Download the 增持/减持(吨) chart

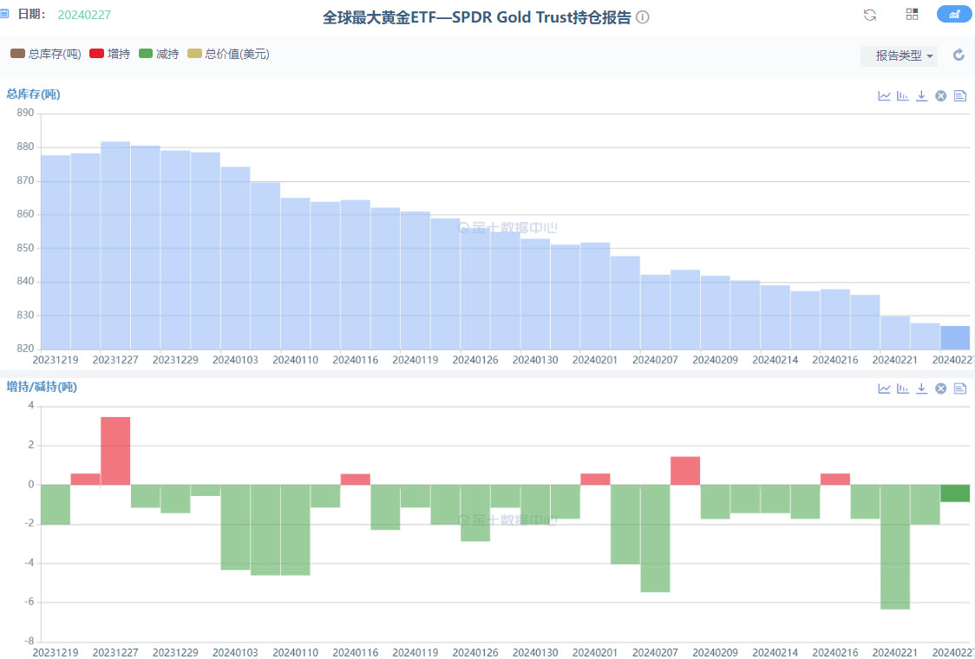tap(921, 388)
